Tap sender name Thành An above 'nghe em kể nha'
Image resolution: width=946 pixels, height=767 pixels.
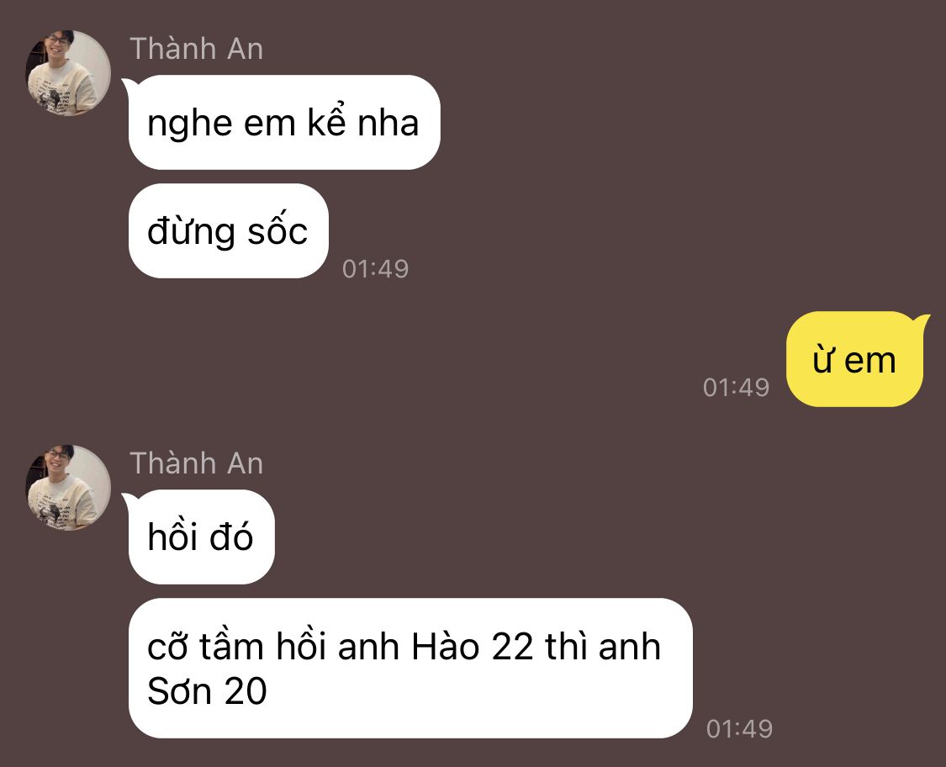(x=197, y=49)
